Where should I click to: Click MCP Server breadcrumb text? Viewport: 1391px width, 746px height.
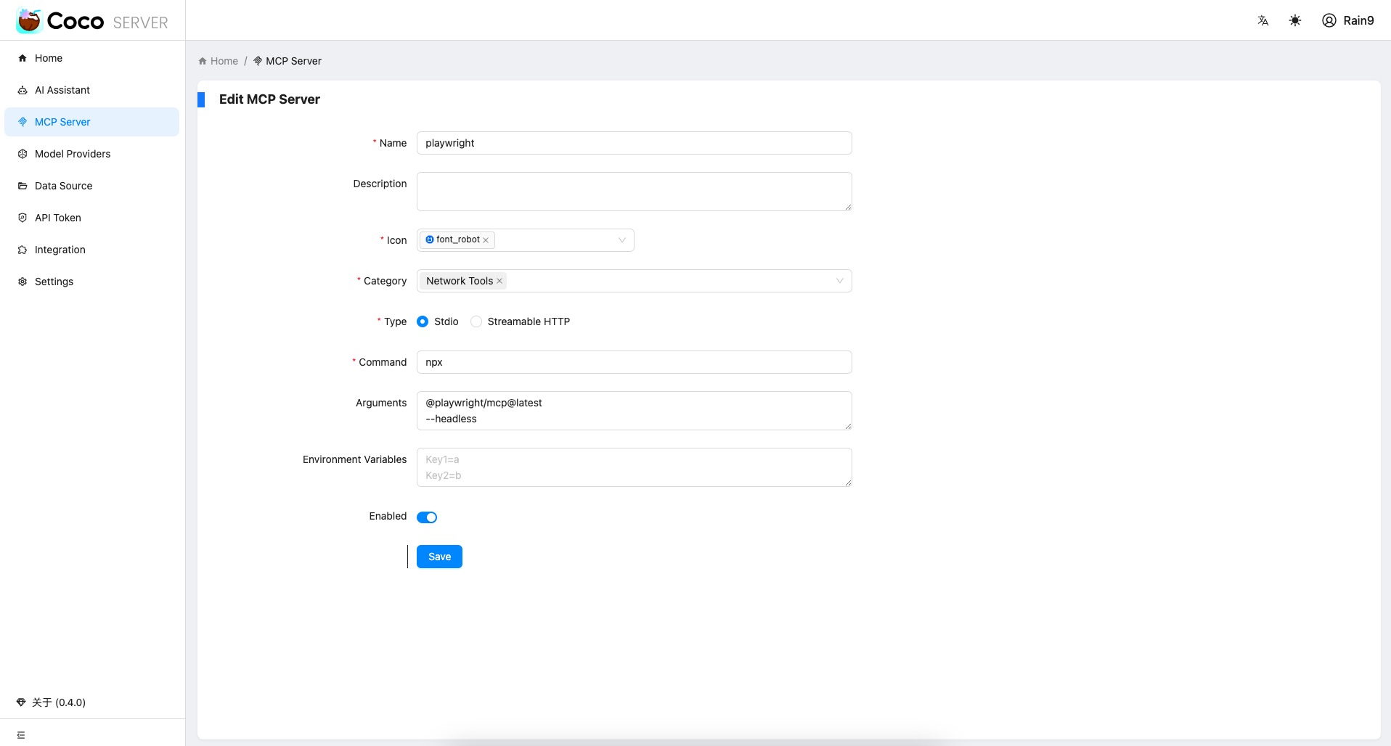point(293,61)
